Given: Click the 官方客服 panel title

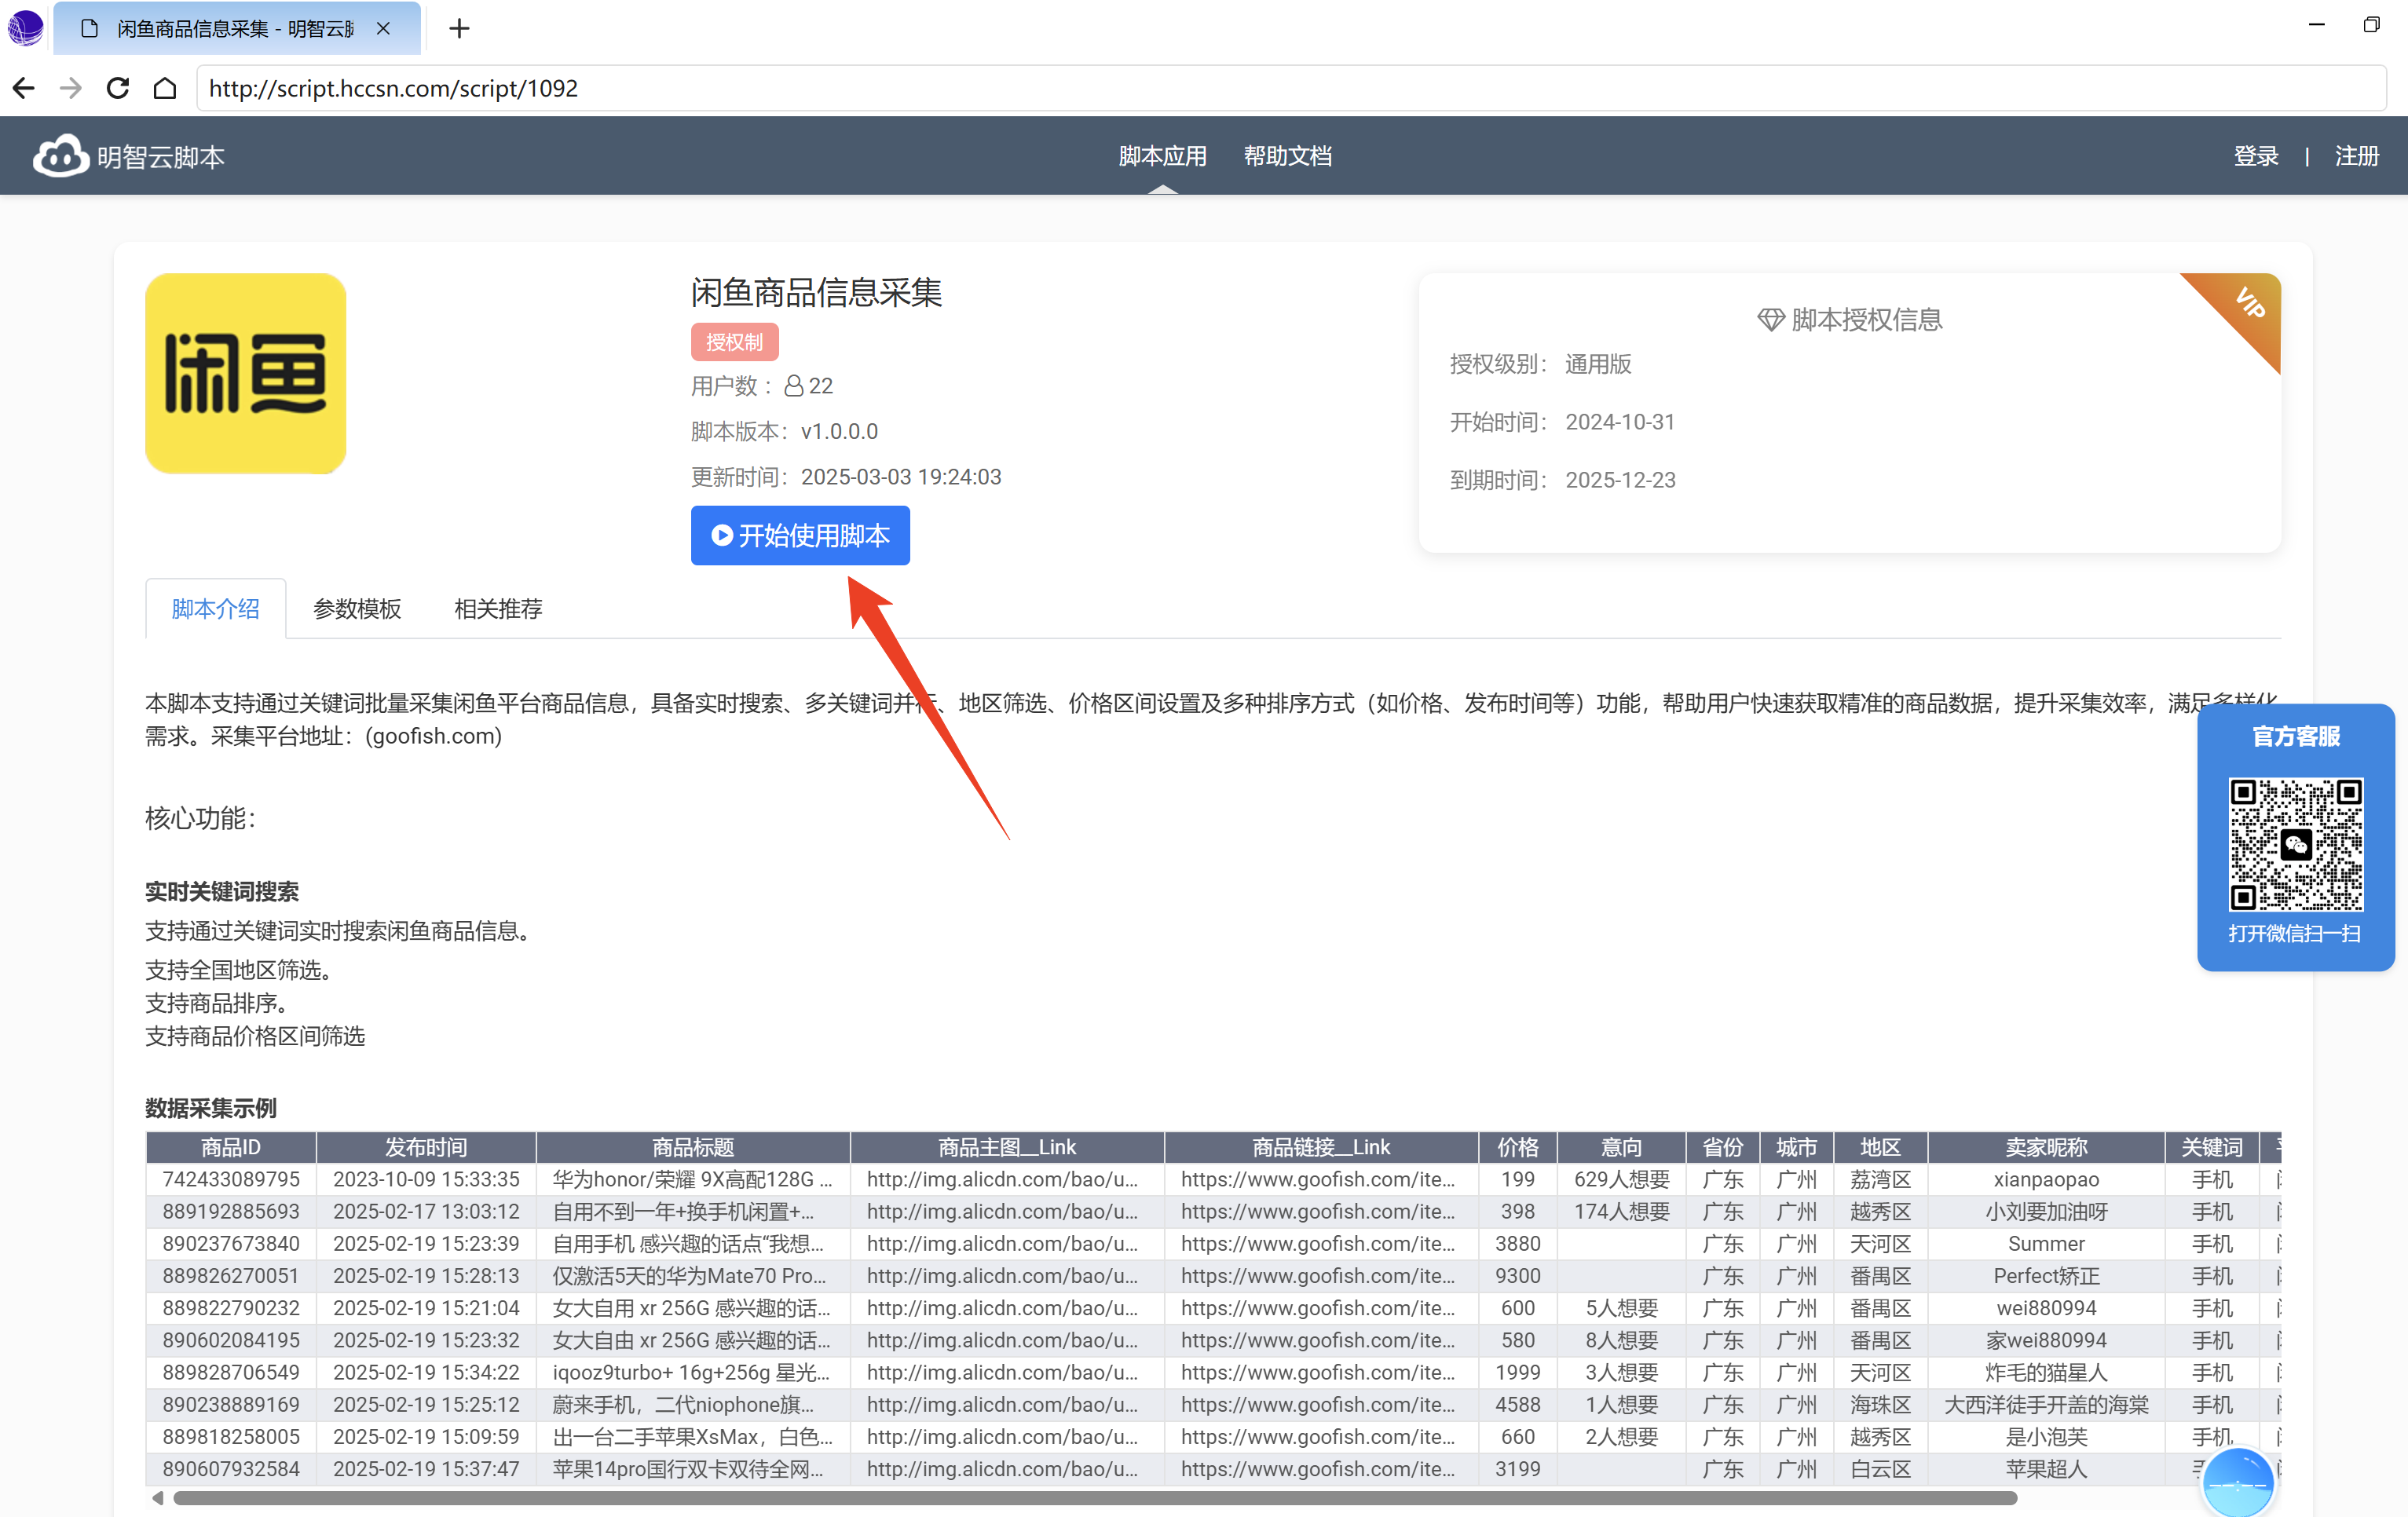Looking at the screenshot, I should [2295, 736].
